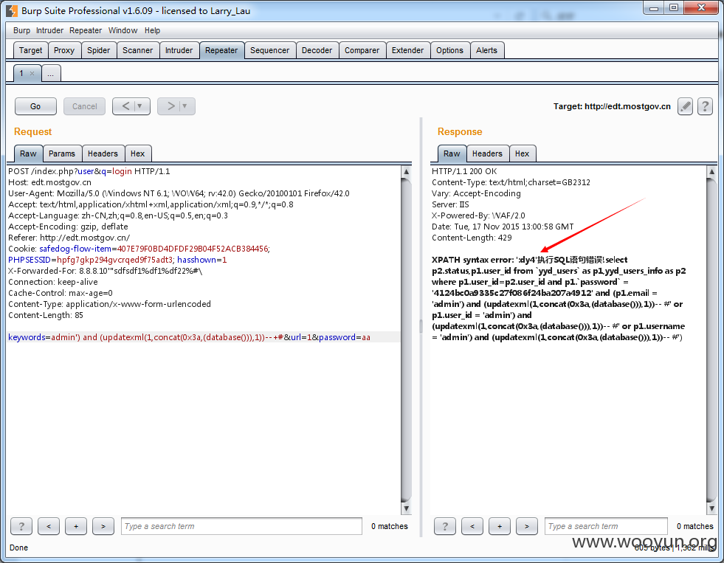Click the POST /index.php request line

89,171
